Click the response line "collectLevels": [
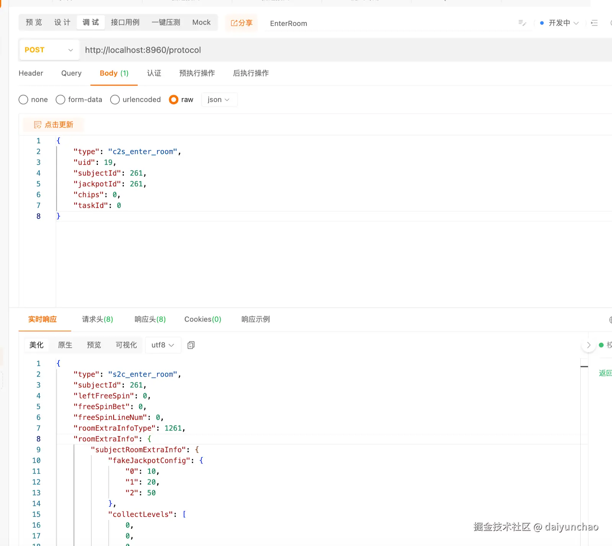The height and width of the screenshot is (546, 612). coord(147,514)
